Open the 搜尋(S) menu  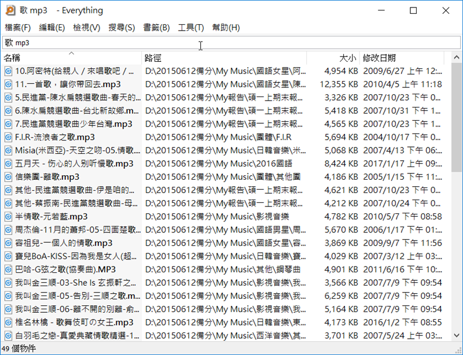click(122, 28)
